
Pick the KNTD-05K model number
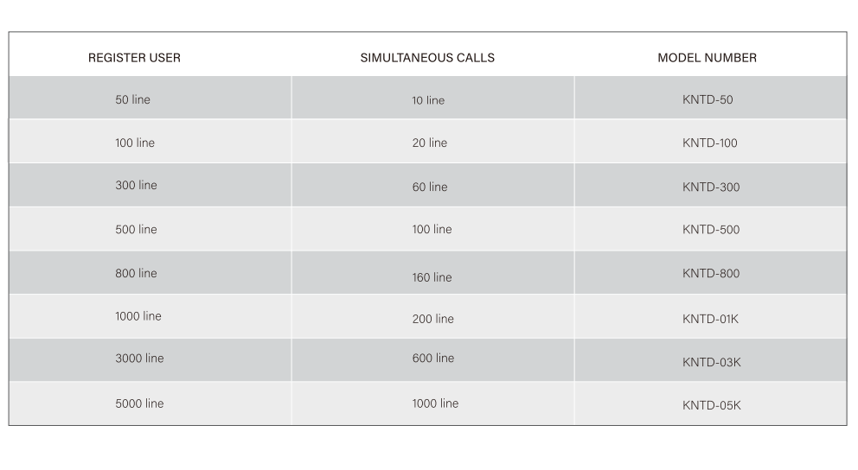(711, 405)
